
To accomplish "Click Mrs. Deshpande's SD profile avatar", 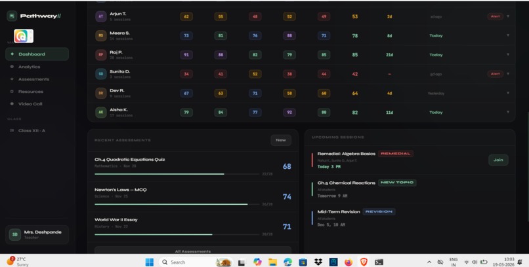I will (15, 234).
